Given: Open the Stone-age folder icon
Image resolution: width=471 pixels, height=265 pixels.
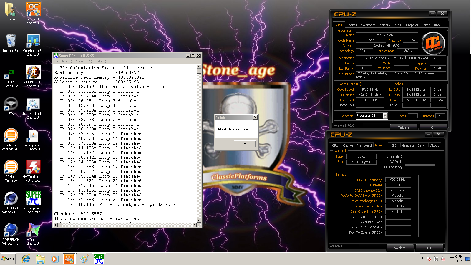Looking at the screenshot, I should [11, 12].
